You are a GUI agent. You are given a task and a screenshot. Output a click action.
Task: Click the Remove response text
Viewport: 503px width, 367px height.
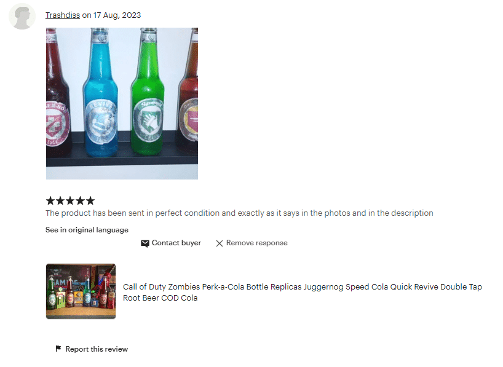(x=257, y=243)
